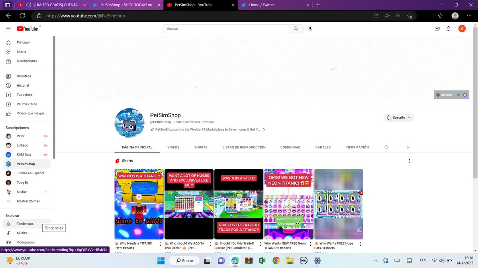Show hidden system tray icons
478x268 pixels.
(x=376, y=261)
